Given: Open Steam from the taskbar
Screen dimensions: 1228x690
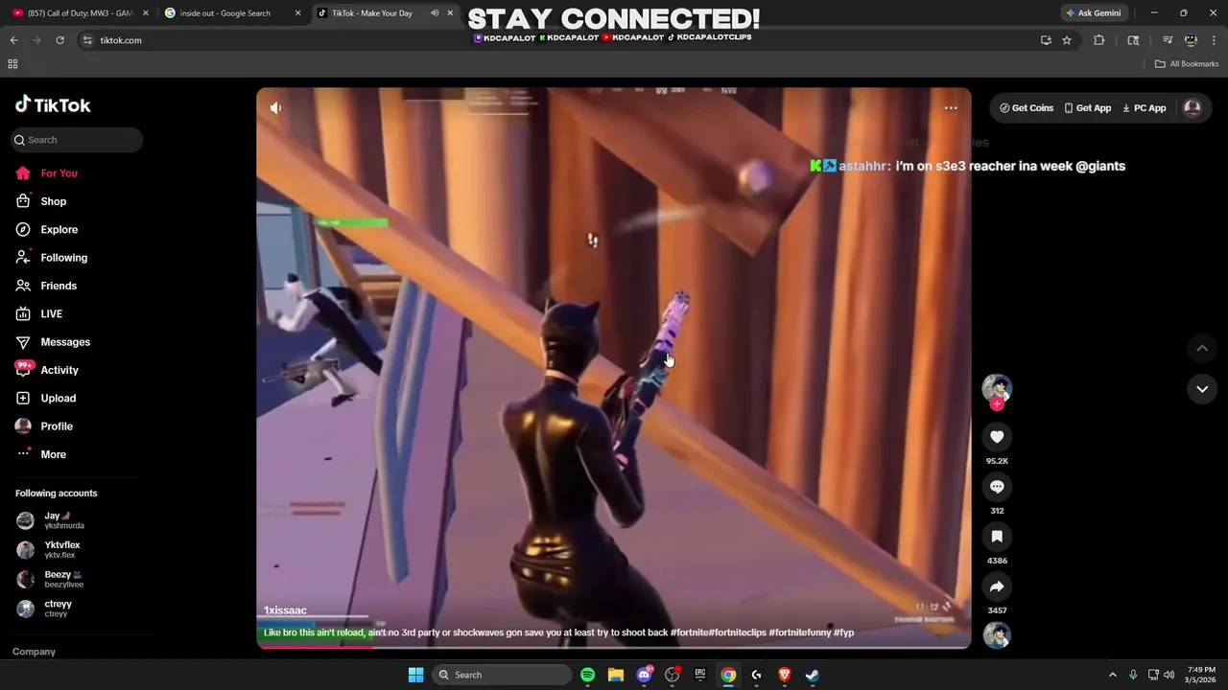Looking at the screenshot, I should tap(813, 675).
